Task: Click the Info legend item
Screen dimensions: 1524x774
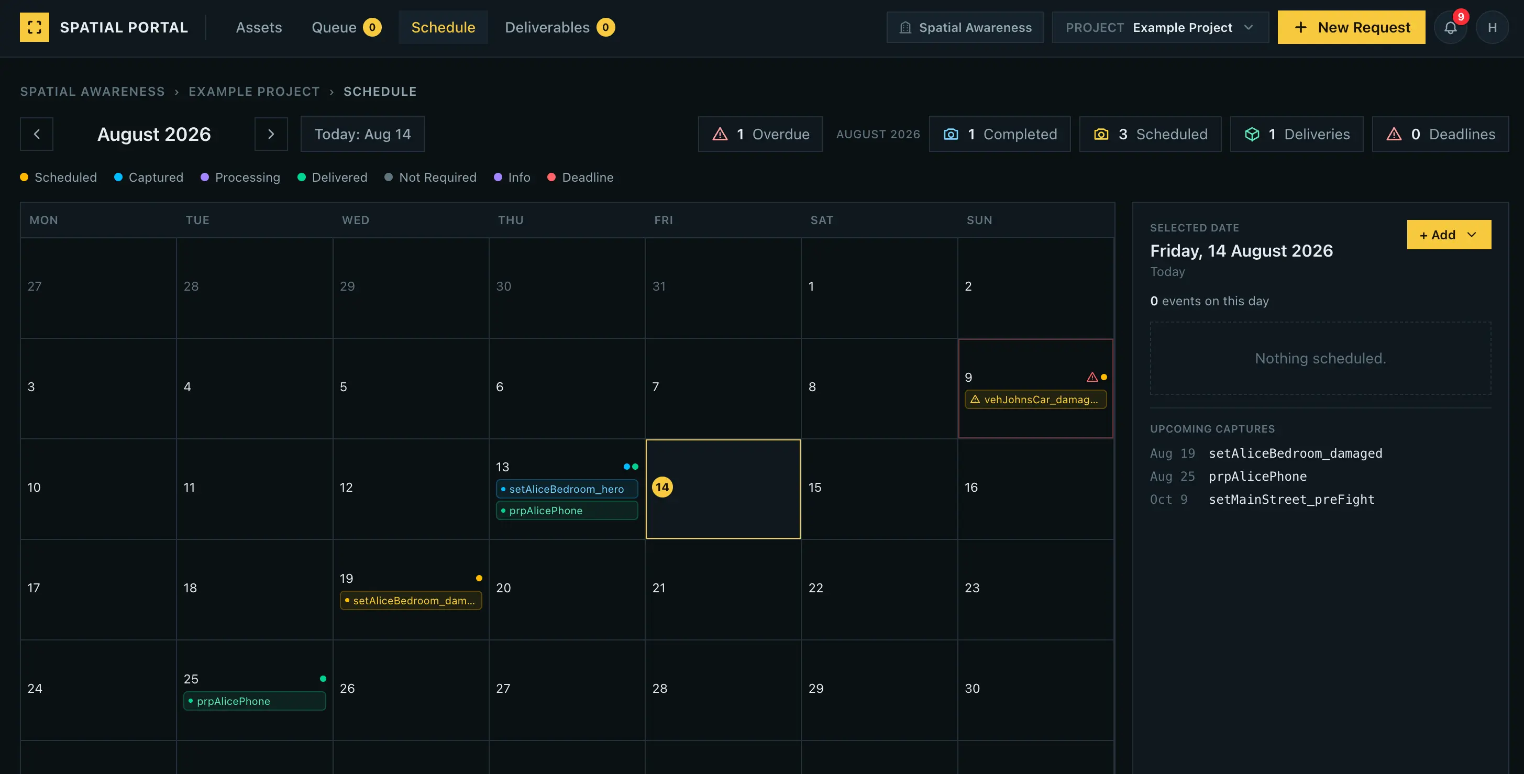Action: pos(512,177)
